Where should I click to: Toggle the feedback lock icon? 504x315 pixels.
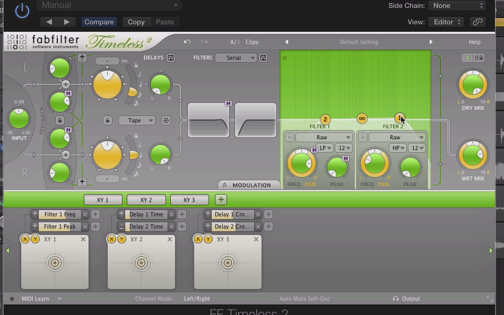point(59,120)
